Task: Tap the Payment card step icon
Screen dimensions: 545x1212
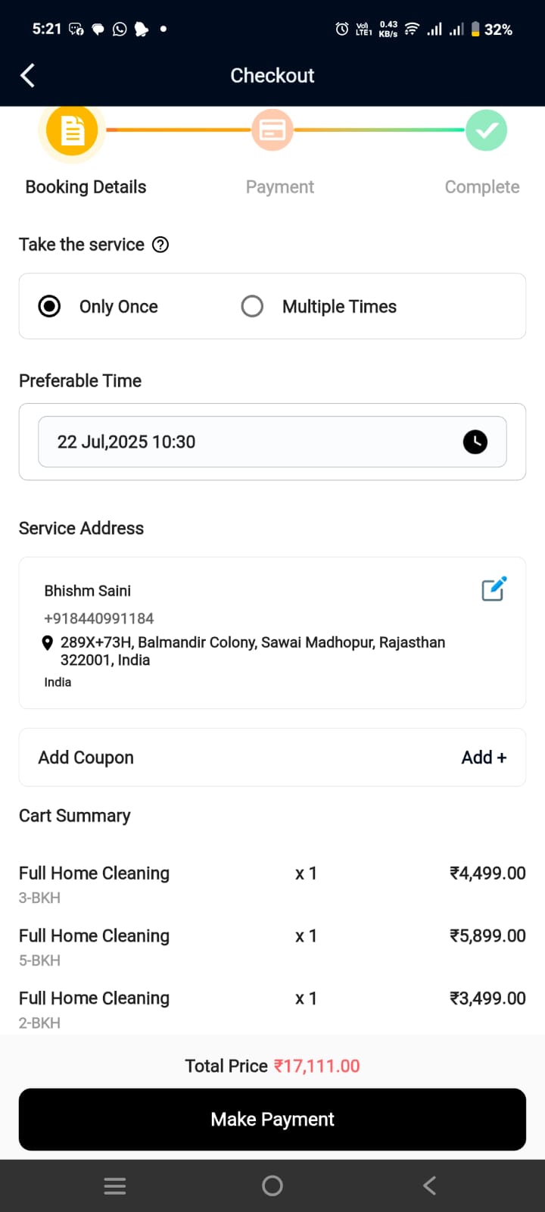Action: tap(272, 130)
